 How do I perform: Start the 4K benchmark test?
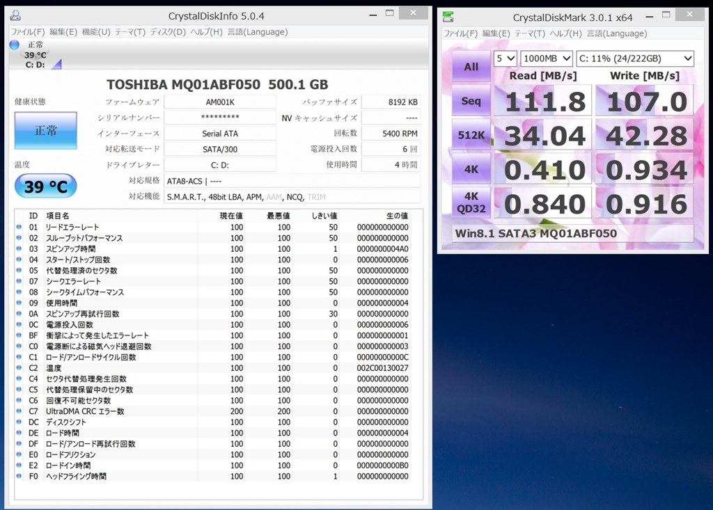click(471, 169)
